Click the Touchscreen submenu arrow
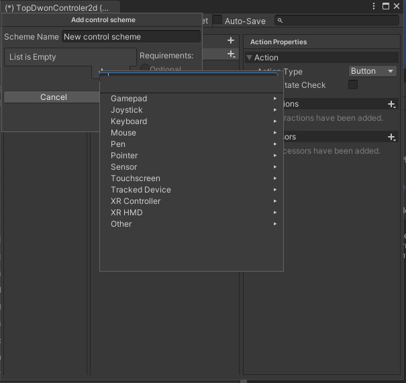406x383 pixels. (x=275, y=178)
